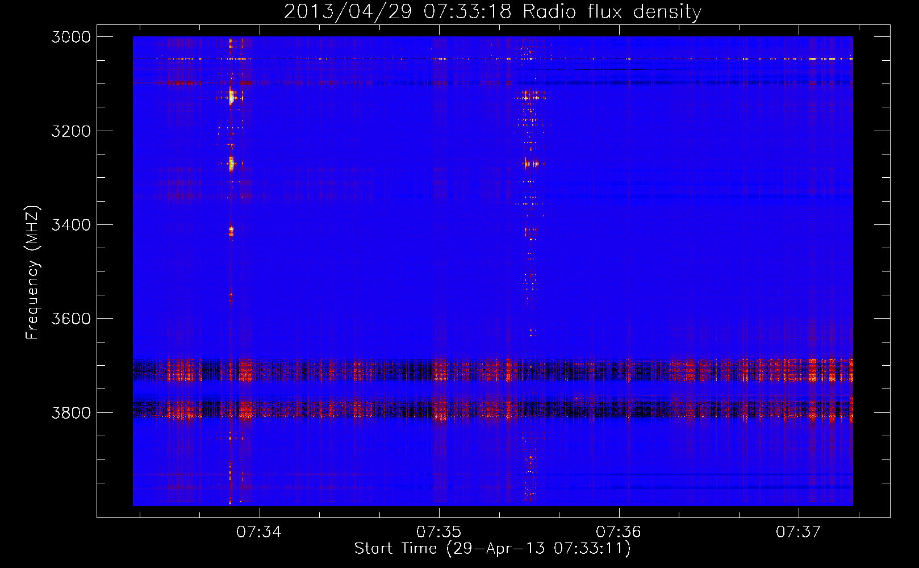
Task: Click the 3000 frequency tick label
Action: point(71,37)
